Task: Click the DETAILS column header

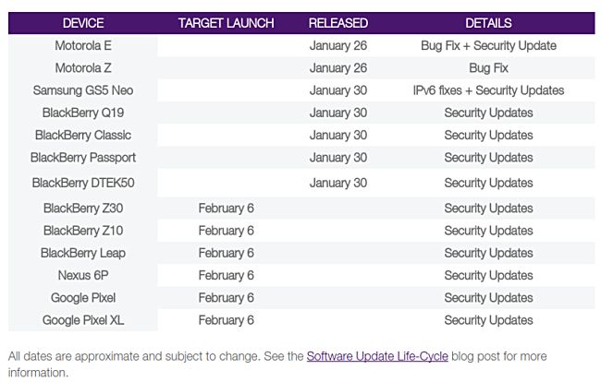Action: coord(488,23)
